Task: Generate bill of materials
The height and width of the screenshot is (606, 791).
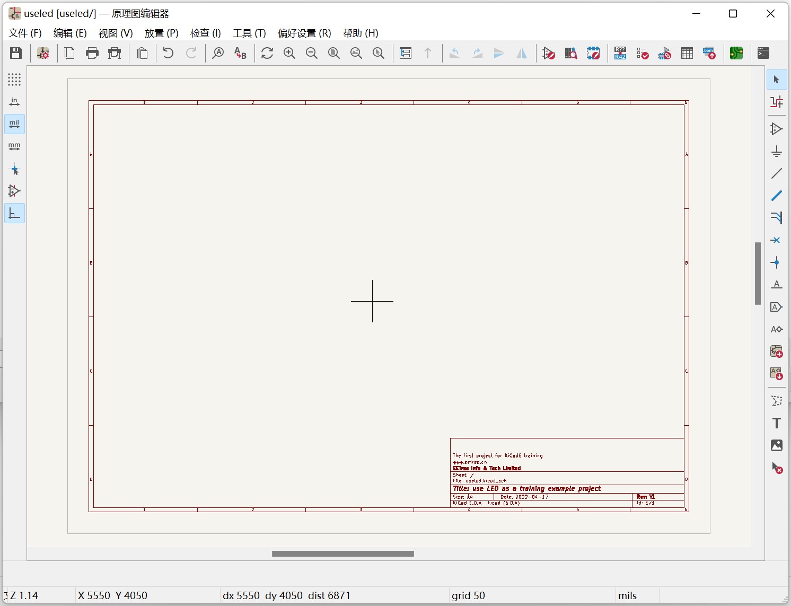Action: coord(709,53)
